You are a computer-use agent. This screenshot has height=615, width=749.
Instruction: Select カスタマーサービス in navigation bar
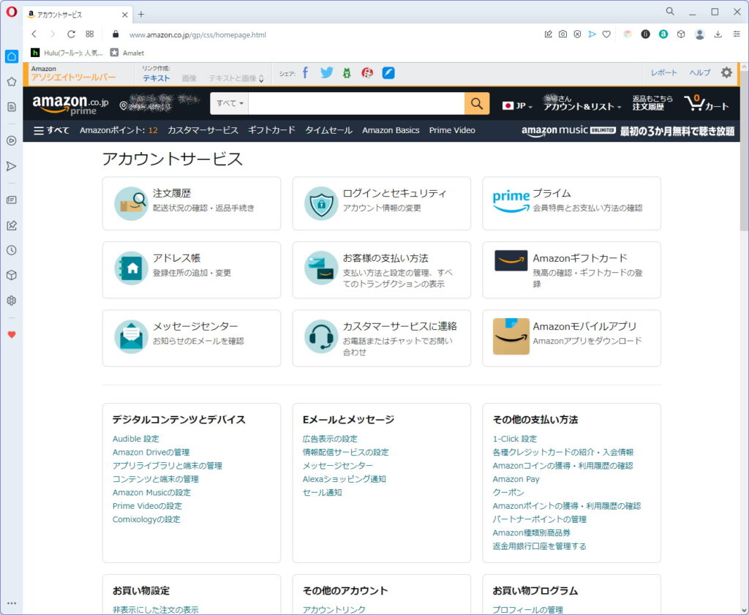click(x=203, y=130)
